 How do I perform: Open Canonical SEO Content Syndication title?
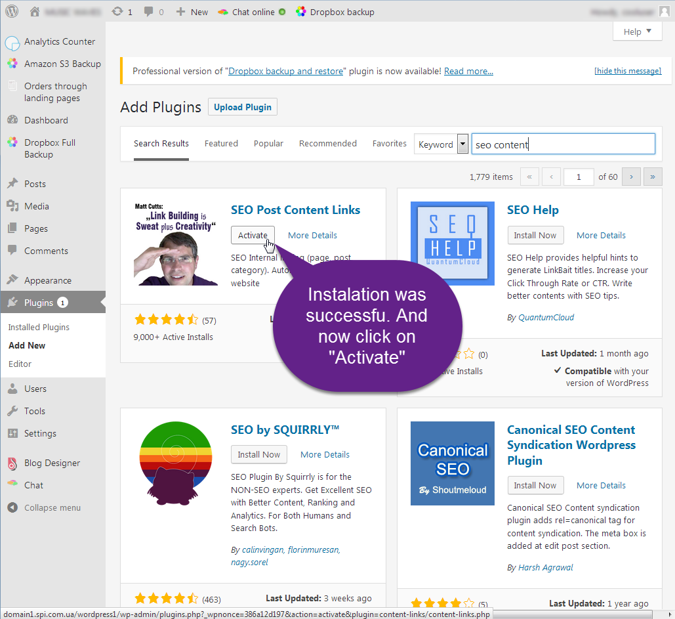point(571,445)
